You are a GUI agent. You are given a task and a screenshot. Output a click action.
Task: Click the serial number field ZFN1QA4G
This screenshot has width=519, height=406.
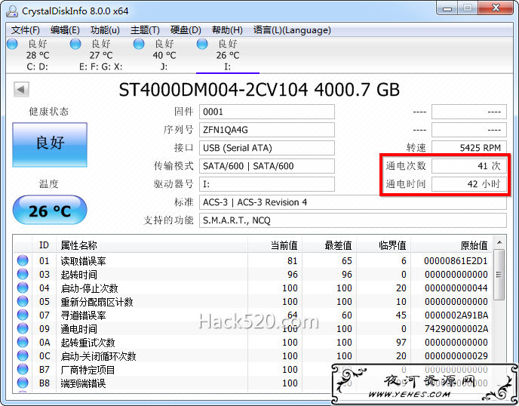(x=267, y=130)
